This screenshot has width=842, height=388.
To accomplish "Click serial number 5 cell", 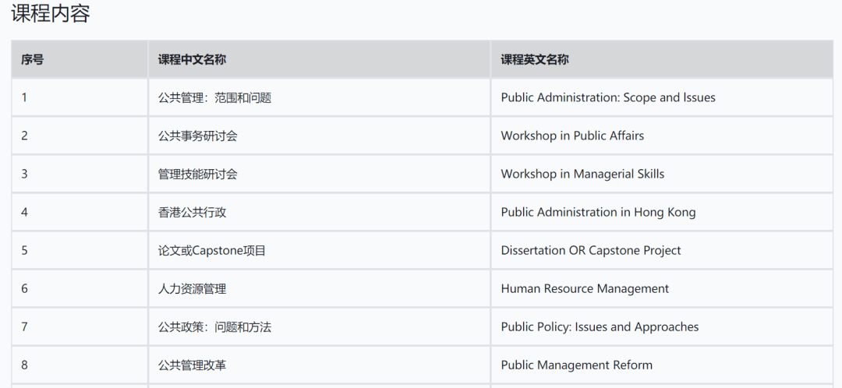I will pos(80,251).
